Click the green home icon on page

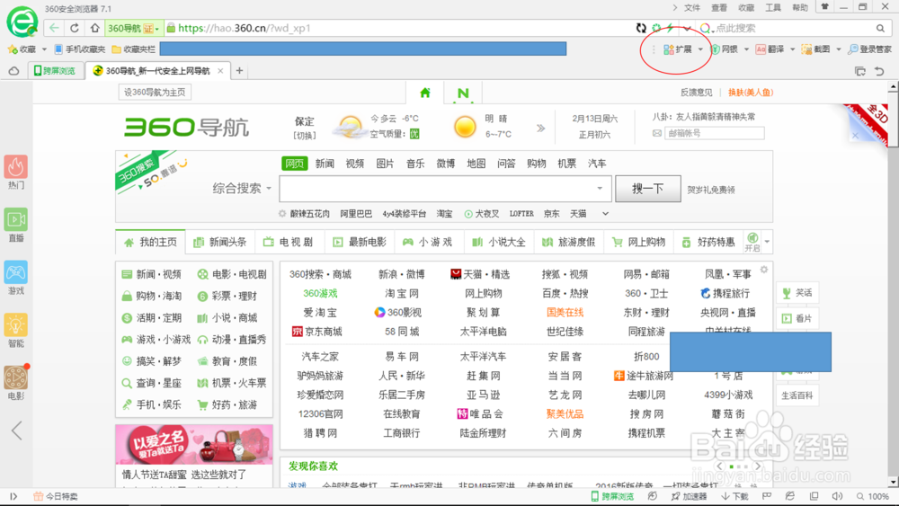[425, 93]
